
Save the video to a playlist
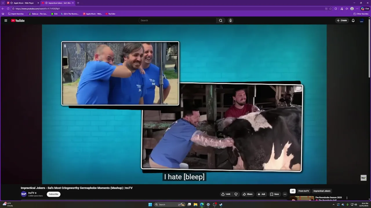(274, 194)
